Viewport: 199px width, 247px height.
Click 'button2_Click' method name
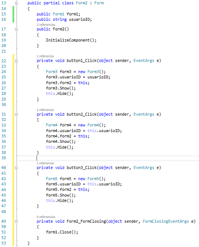(82, 114)
